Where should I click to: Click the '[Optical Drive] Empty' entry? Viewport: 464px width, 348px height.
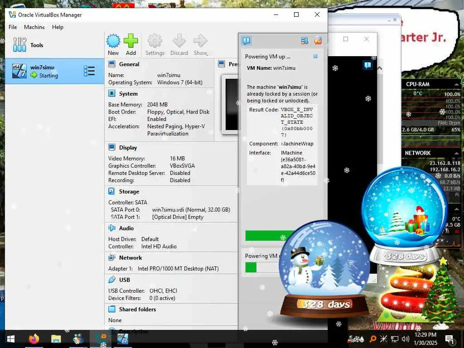pos(178,217)
